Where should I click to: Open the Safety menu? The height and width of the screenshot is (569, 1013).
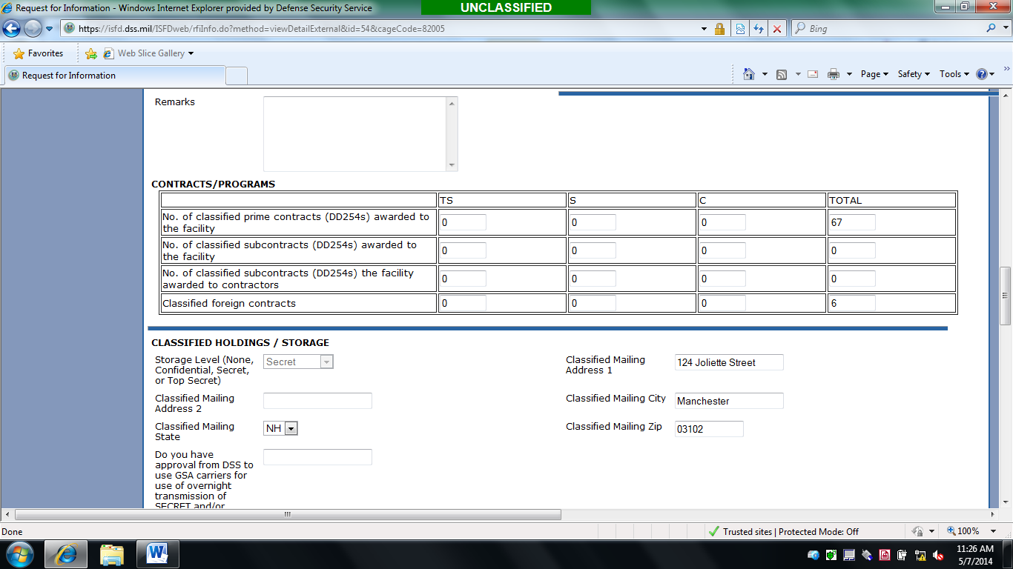point(914,74)
